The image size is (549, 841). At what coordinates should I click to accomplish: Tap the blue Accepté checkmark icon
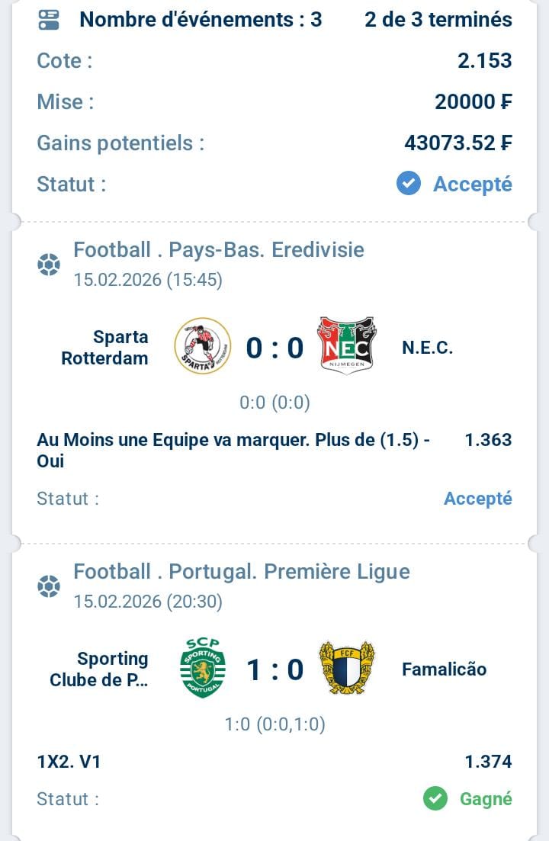409,184
